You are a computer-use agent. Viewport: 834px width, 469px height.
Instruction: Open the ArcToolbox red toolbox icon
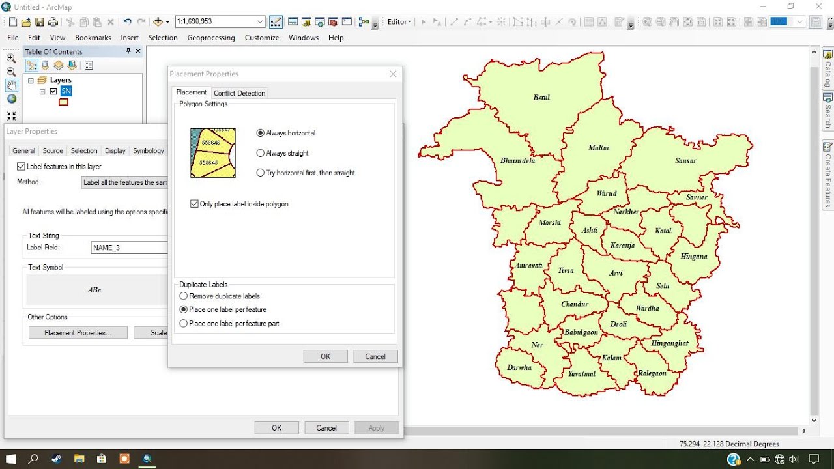[x=333, y=22]
